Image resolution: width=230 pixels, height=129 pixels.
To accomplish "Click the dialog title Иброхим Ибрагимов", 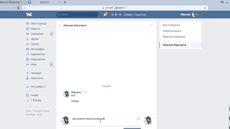I will coord(75,25).
